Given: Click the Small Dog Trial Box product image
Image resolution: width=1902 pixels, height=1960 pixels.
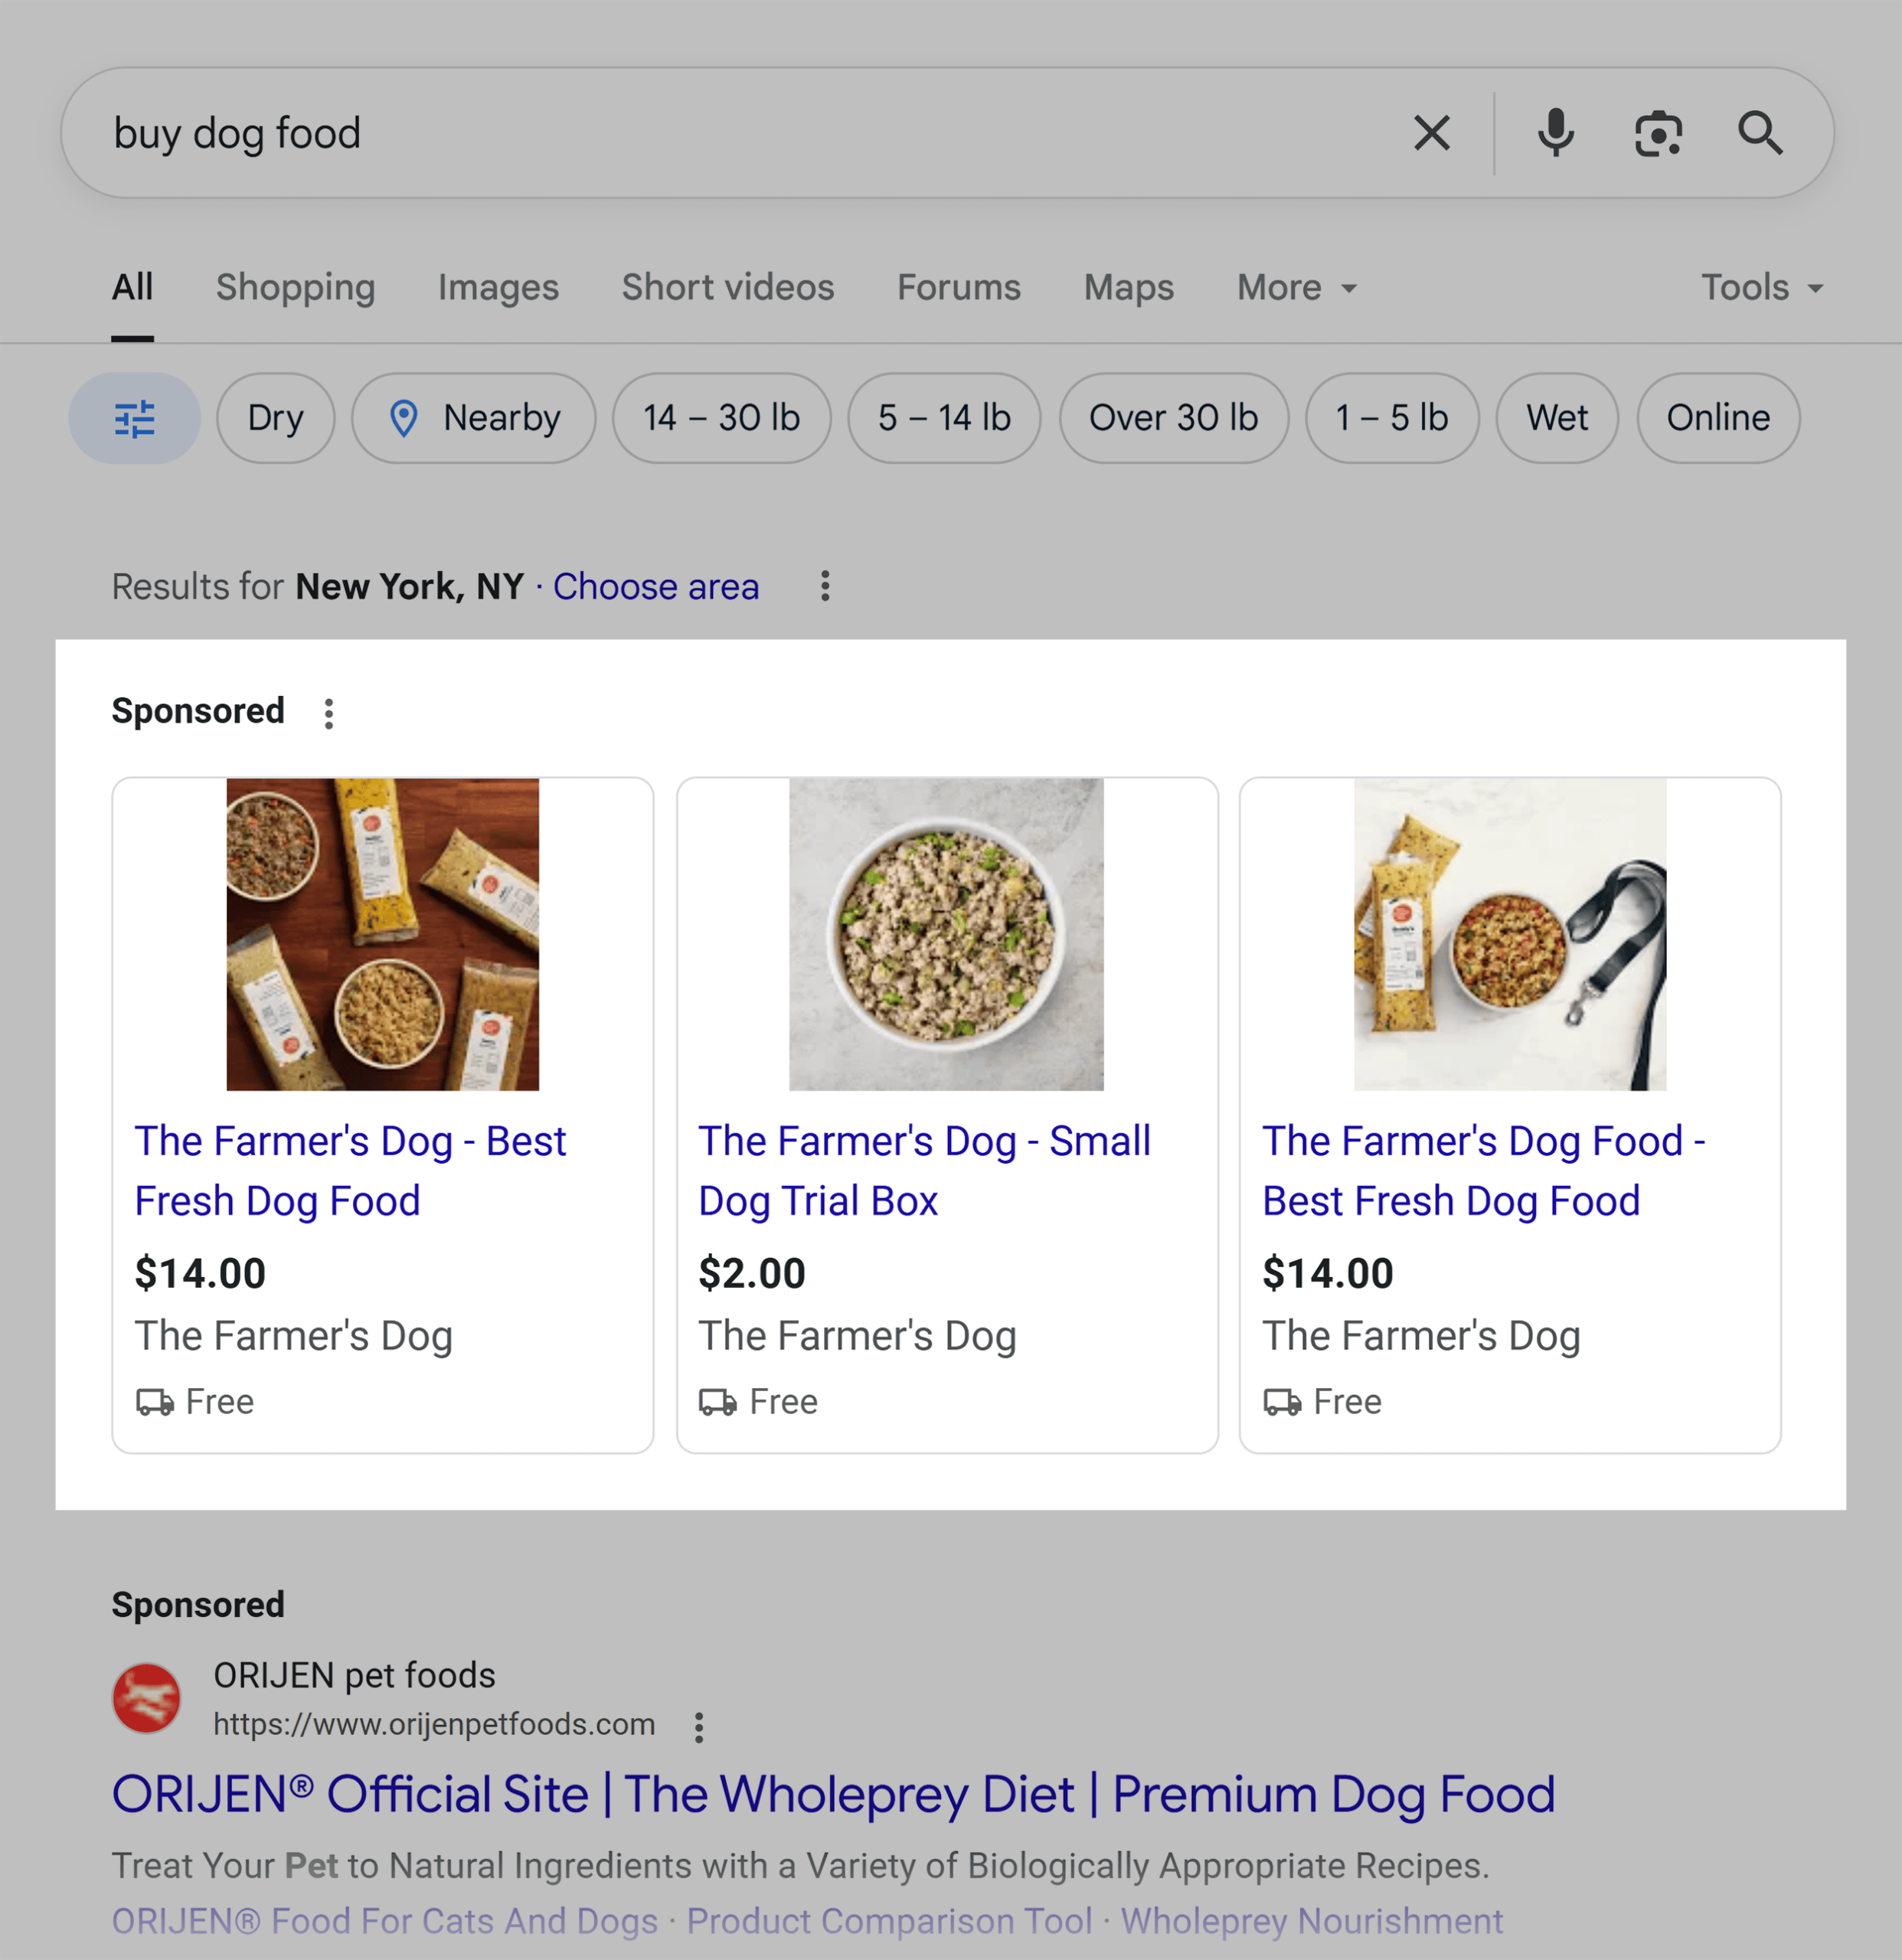Looking at the screenshot, I should tap(946, 934).
